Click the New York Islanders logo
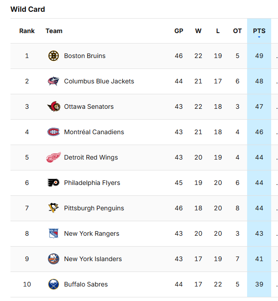 [x=54, y=259]
